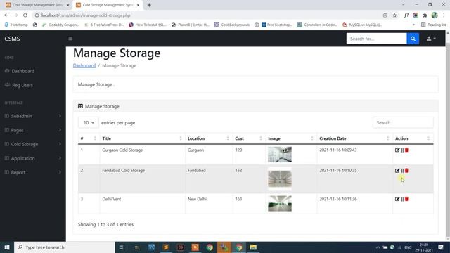Click the top Search for field
The image size is (450, 253).
(377, 39)
